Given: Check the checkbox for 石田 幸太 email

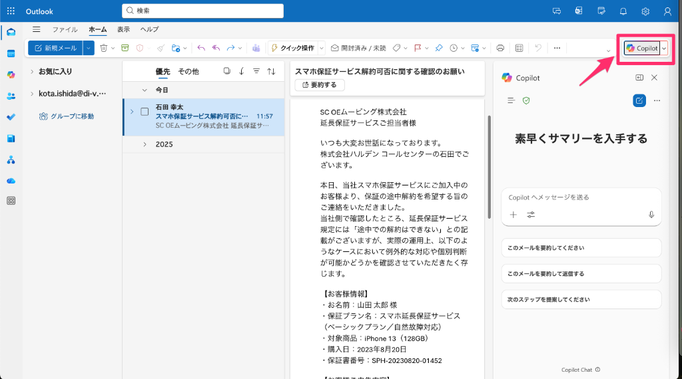Looking at the screenshot, I should pos(145,112).
